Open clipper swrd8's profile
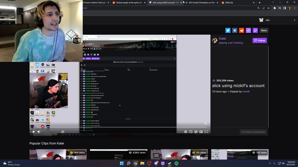Image resolution: width=298 pixels, height=167 pixels. click(x=246, y=91)
